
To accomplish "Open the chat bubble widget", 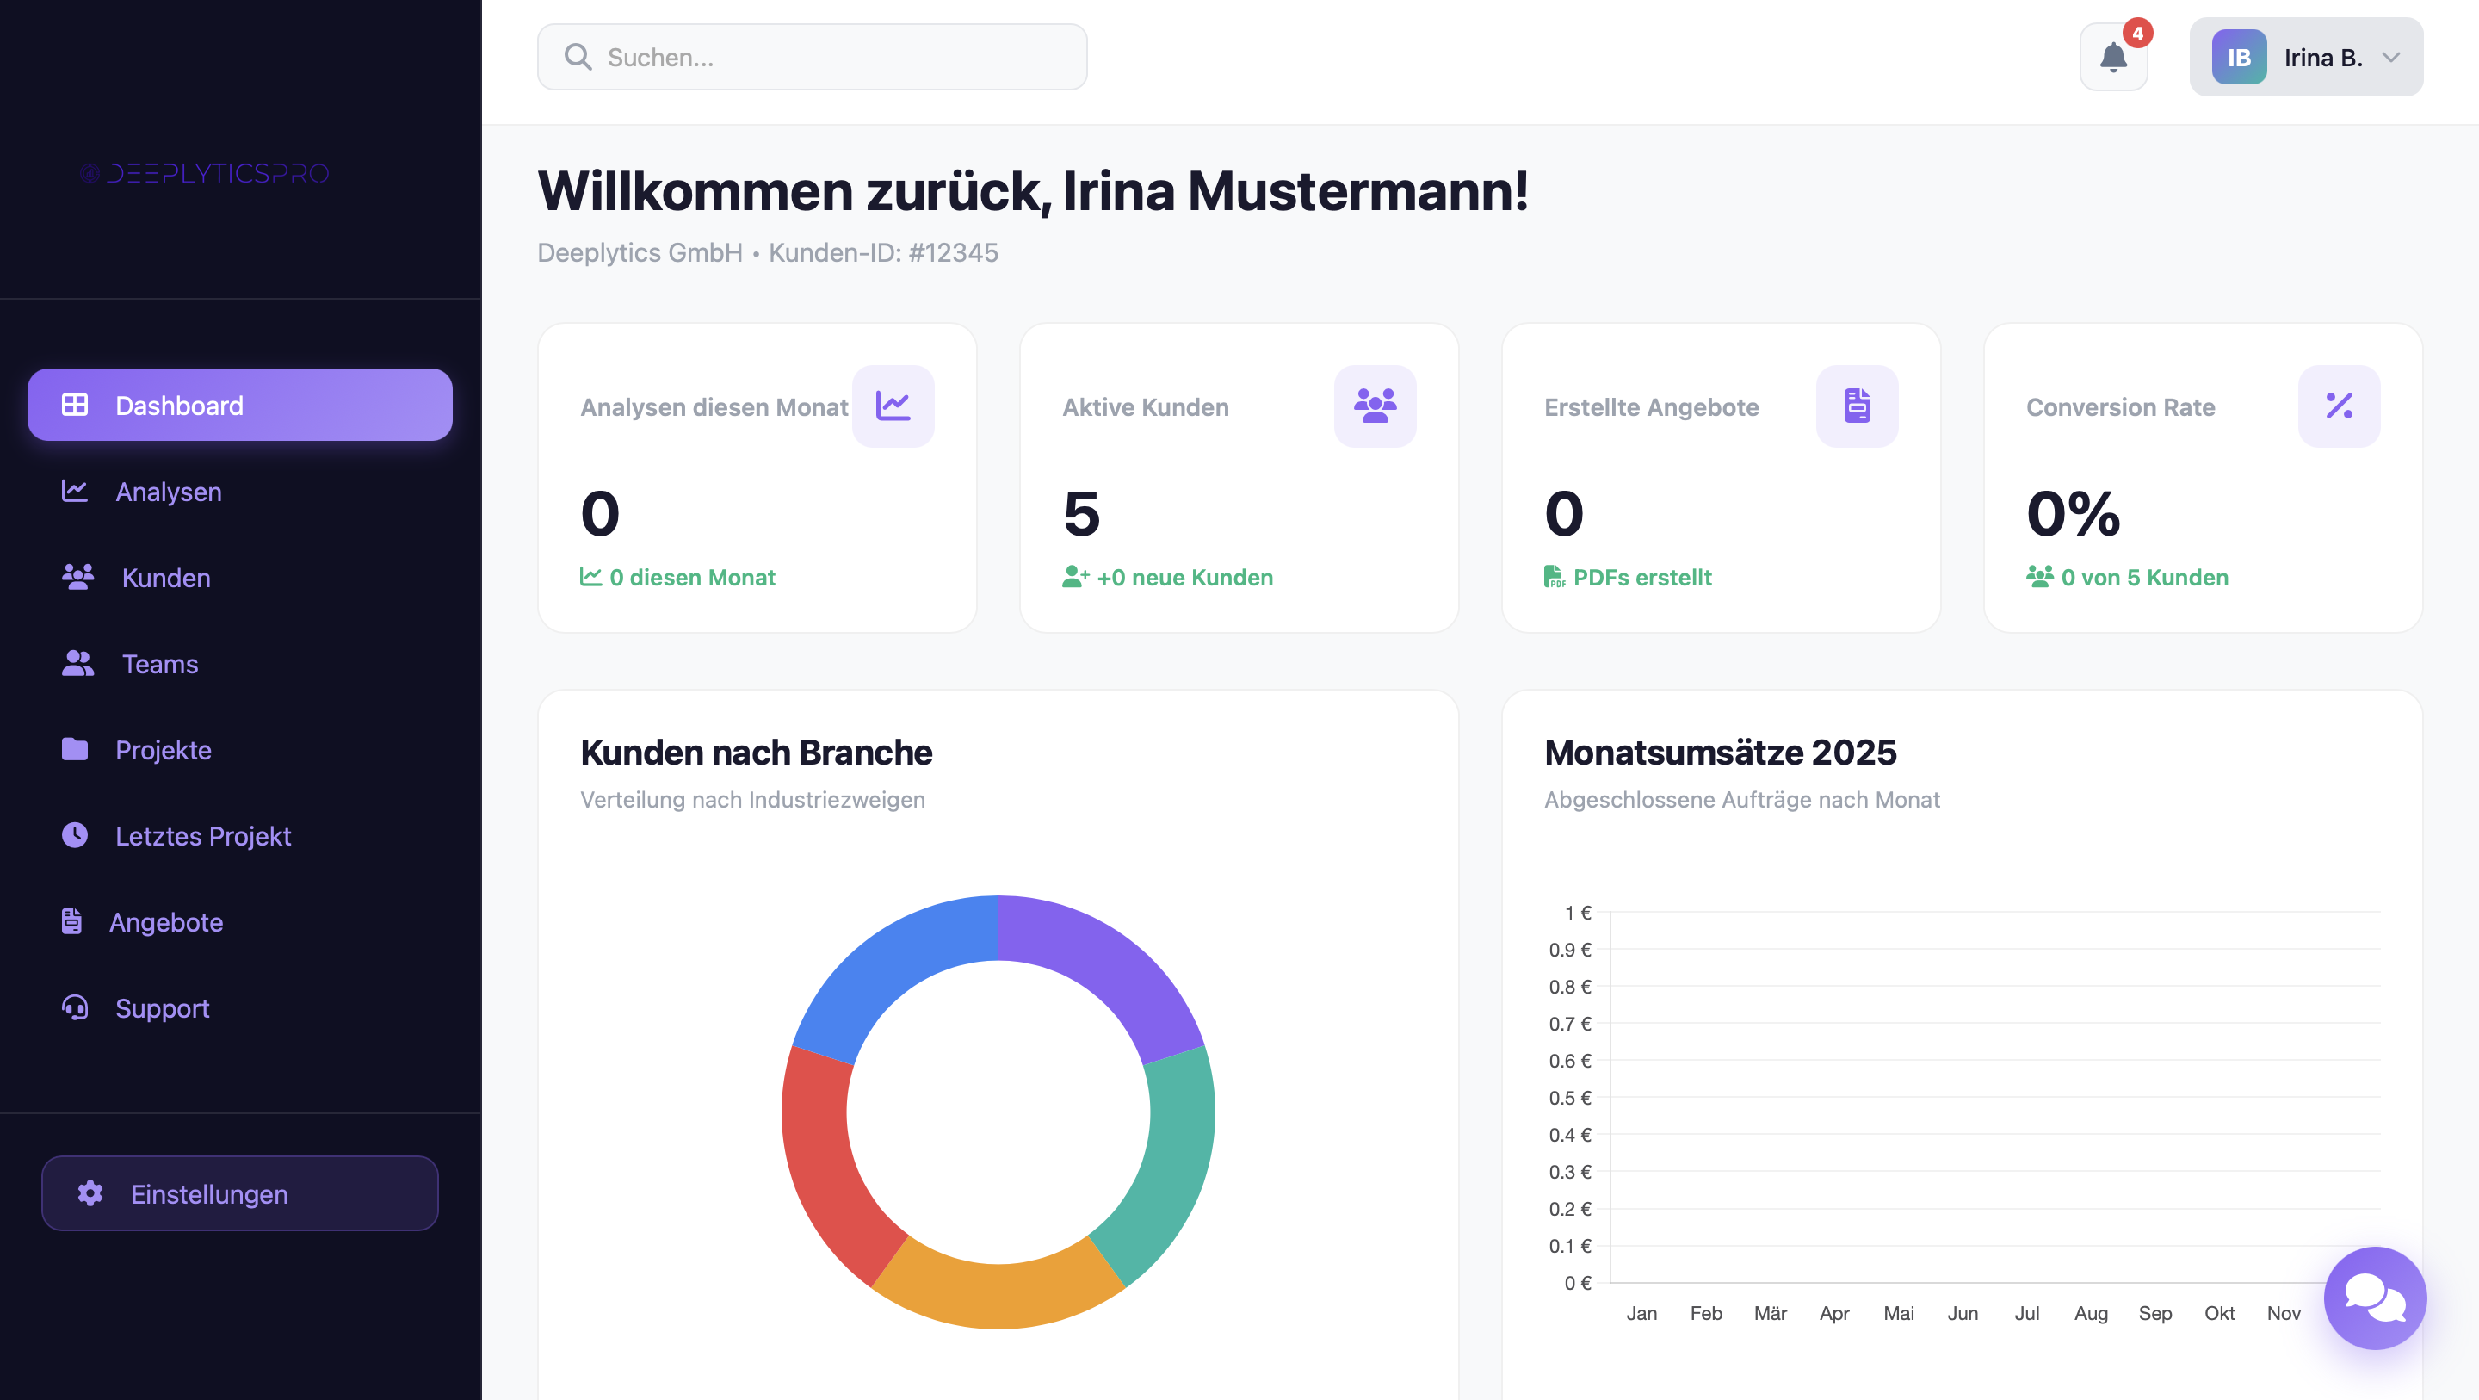I will (2374, 1297).
